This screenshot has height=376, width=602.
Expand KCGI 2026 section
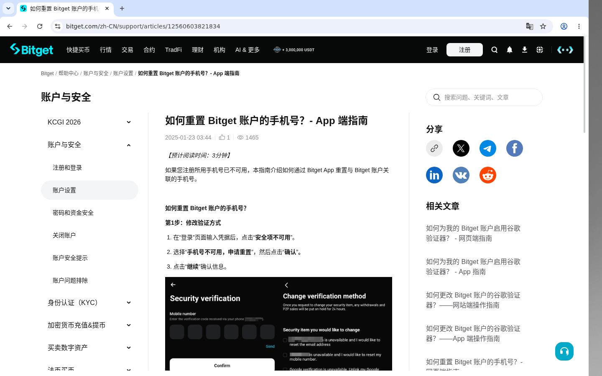(x=89, y=122)
